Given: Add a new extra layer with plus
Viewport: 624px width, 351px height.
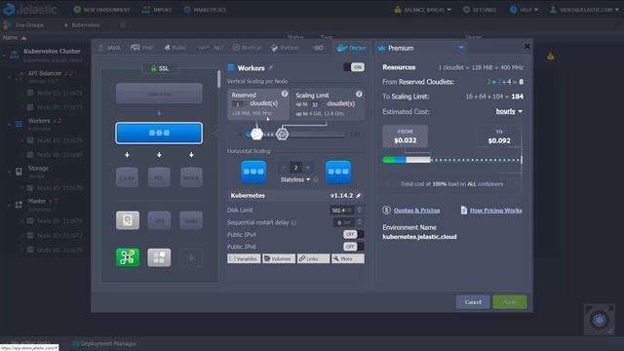Looking at the screenshot, I should [191, 257].
